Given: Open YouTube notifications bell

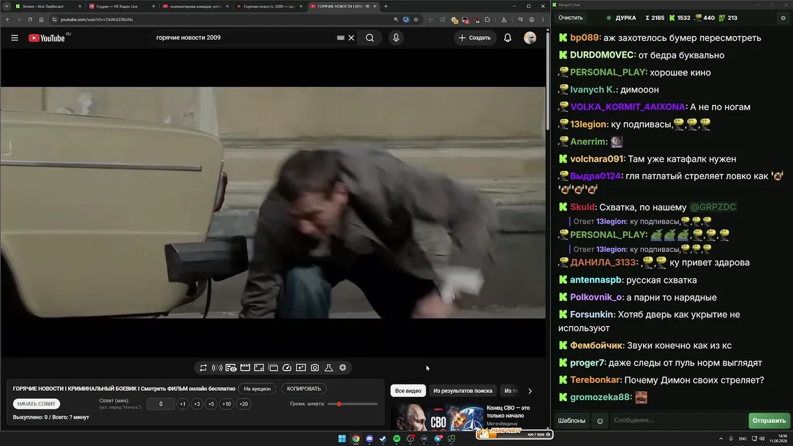Looking at the screenshot, I should coord(507,38).
